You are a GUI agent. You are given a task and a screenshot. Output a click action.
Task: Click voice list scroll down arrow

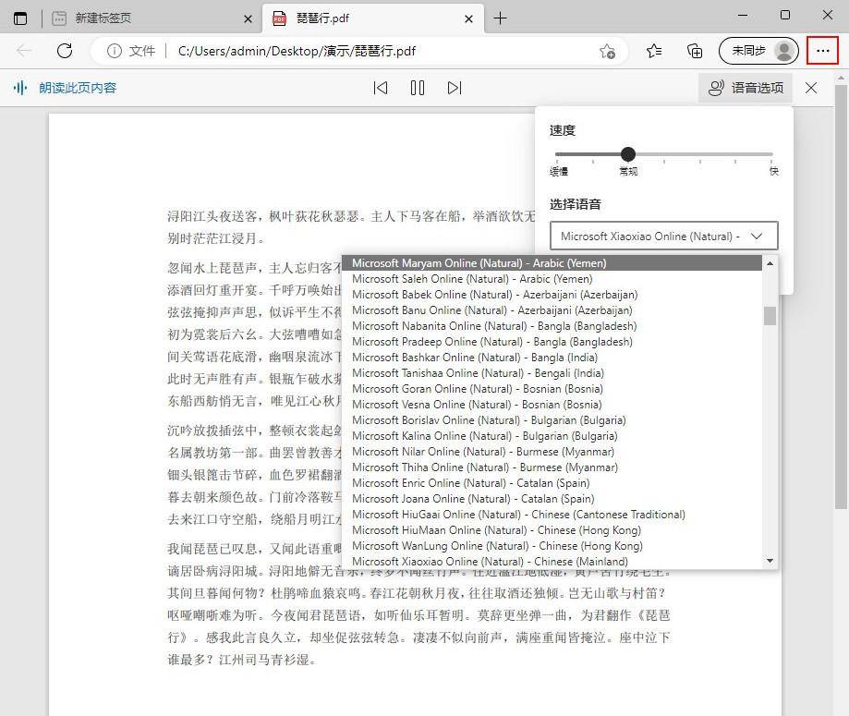[x=770, y=561]
